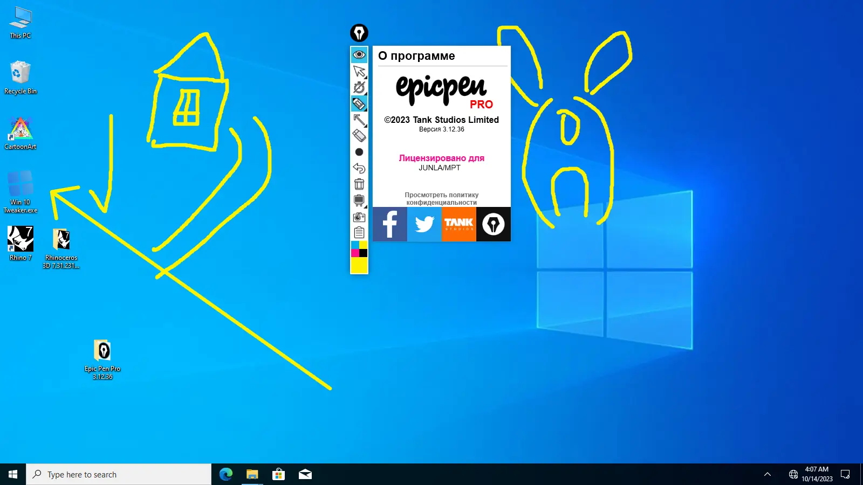Image resolution: width=863 pixels, height=485 pixels.
Task: Click the 'Версия 3.12.36' version text
Action: tap(442, 129)
